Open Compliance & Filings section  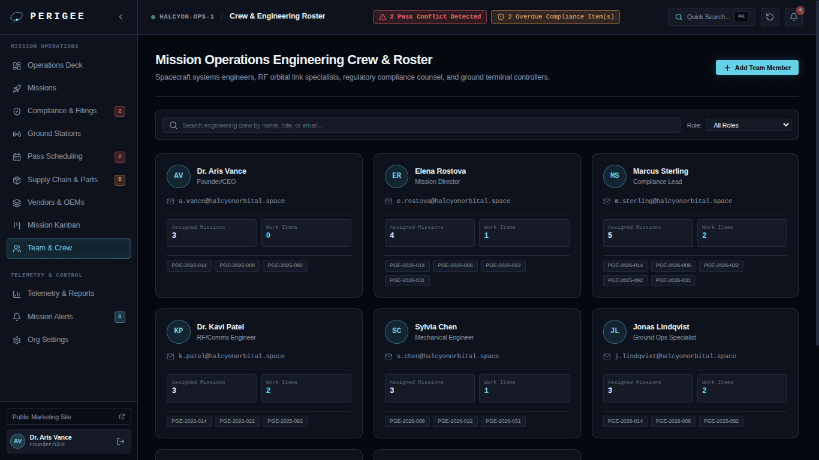[69, 111]
